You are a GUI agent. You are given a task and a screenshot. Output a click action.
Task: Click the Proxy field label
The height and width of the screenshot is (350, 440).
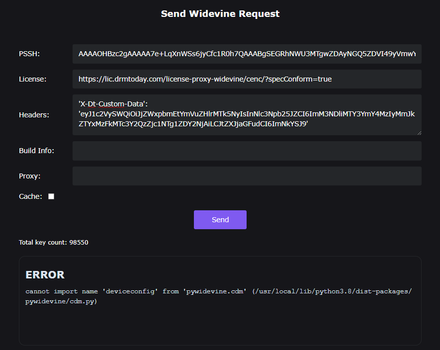point(29,176)
